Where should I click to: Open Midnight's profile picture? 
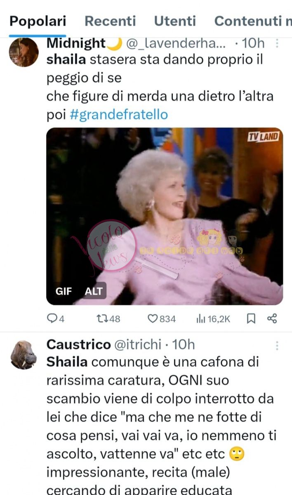(x=24, y=52)
